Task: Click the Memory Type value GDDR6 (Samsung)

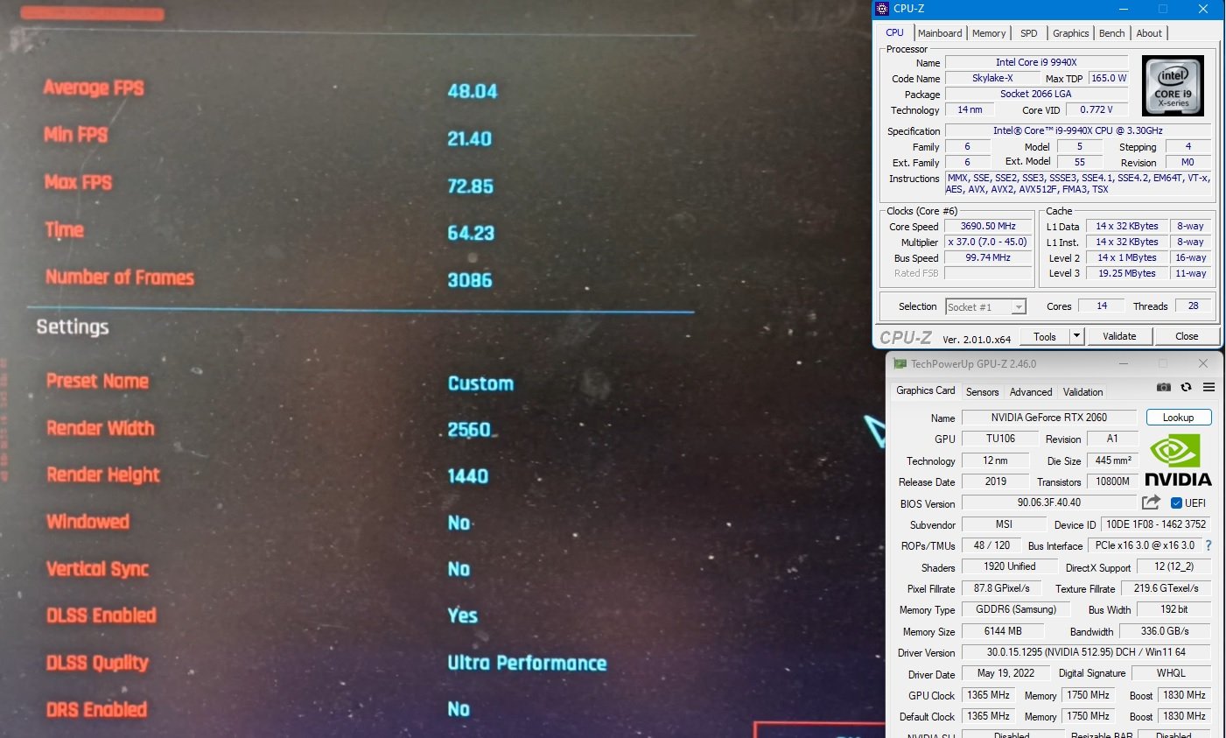Action: [x=1016, y=609]
